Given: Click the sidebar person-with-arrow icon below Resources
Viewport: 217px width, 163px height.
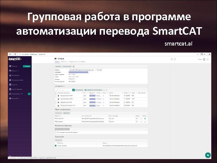Looking at the screenshot, I should [x=10, y=75].
